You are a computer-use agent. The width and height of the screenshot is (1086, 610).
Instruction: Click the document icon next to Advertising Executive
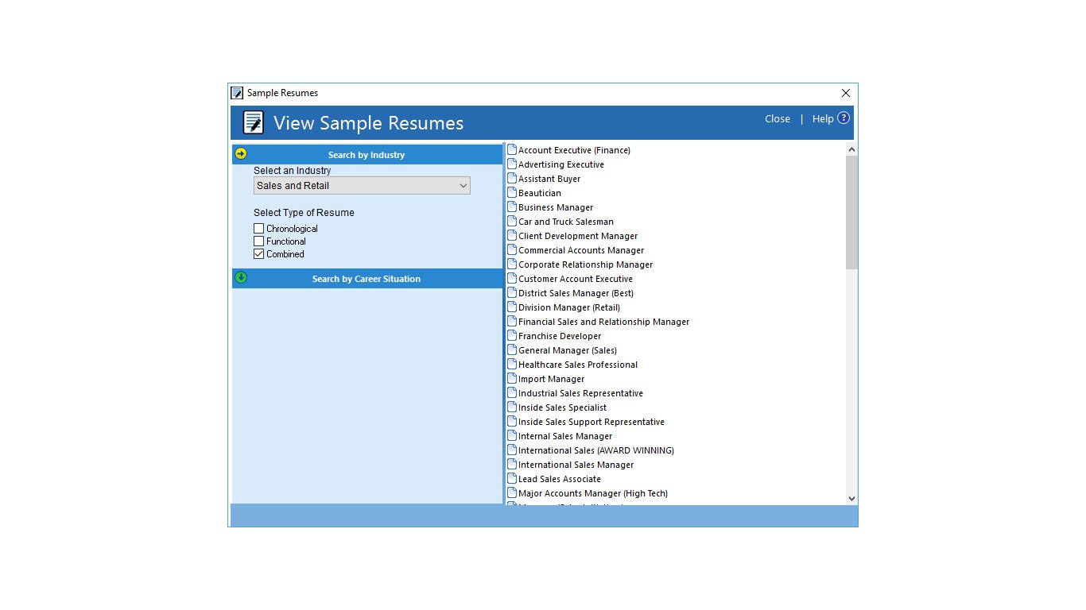click(x=512, y=164)
